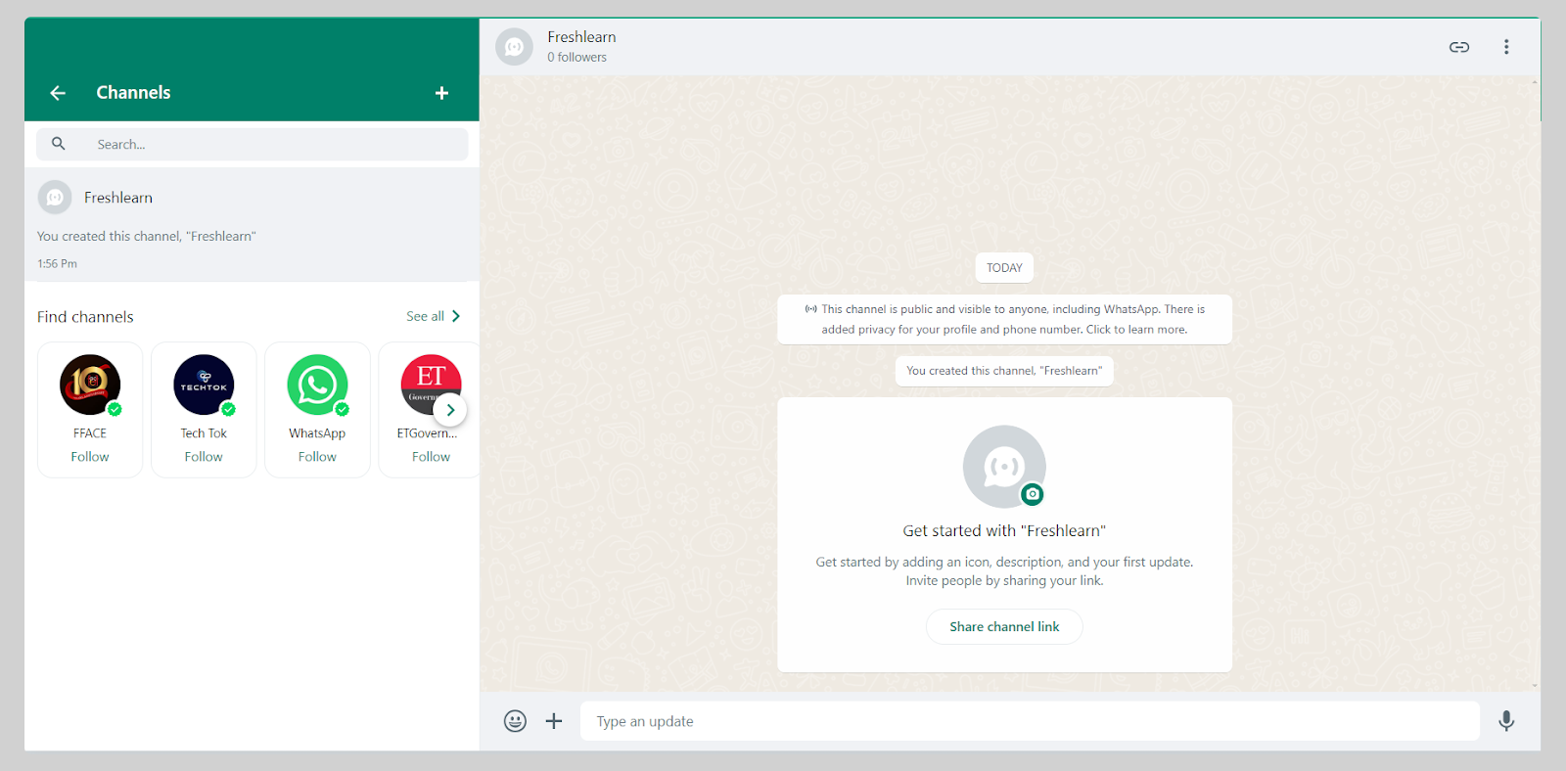Screen dimensions: 1566x771
Task: Open the three-dot channel menu
Action: [x=1506, y=47]
